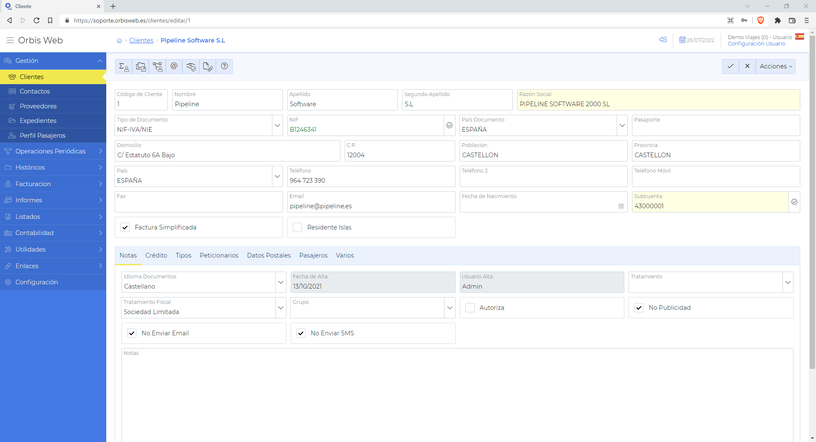This screenshot has height=442, width=816.
Task: Expand the Facturacion sidebar menu
Action: (x=53, y=184)
